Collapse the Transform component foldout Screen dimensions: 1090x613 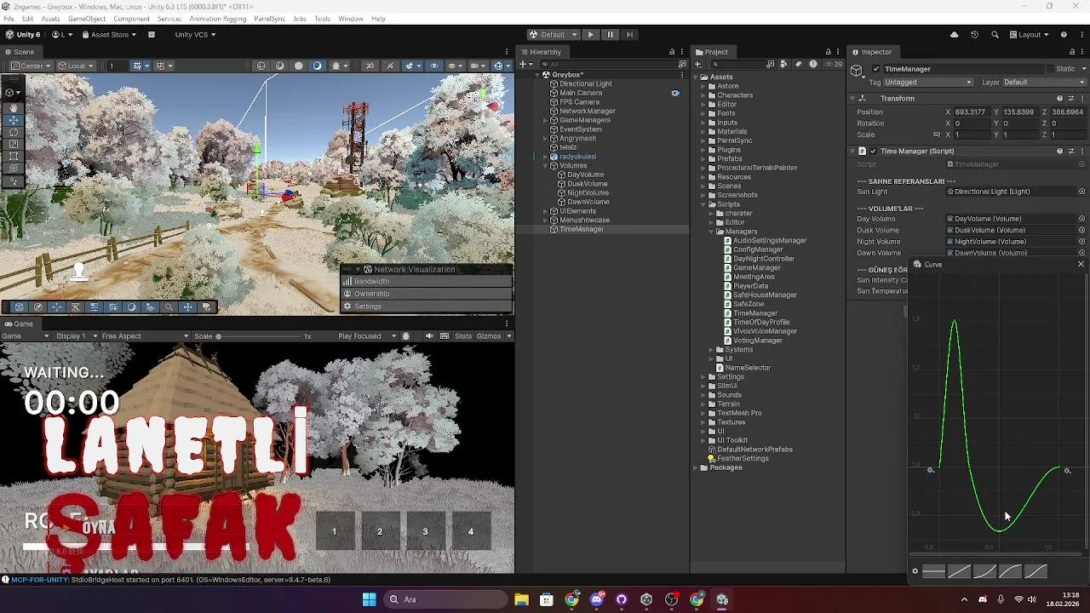click(x=852, y=99)
